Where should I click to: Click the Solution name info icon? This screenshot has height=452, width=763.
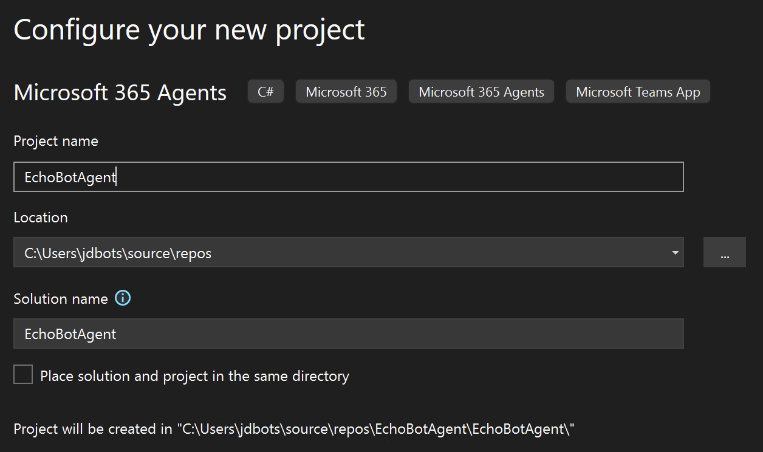click(123, 298)
